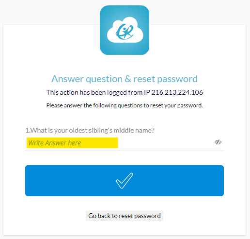250x239 pixels.
Task: Click the cloud app logo
Action: (x=125, y=30)
